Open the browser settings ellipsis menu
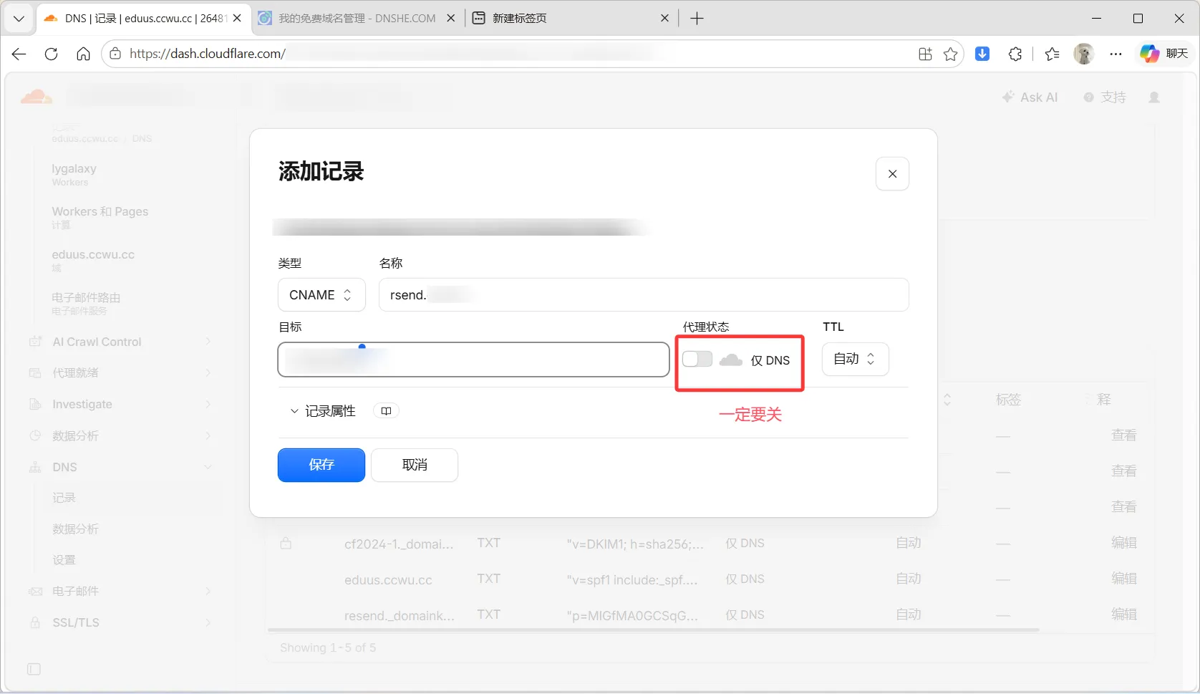The width and height of the screenshot is (1200, 694). point(1116,54)
